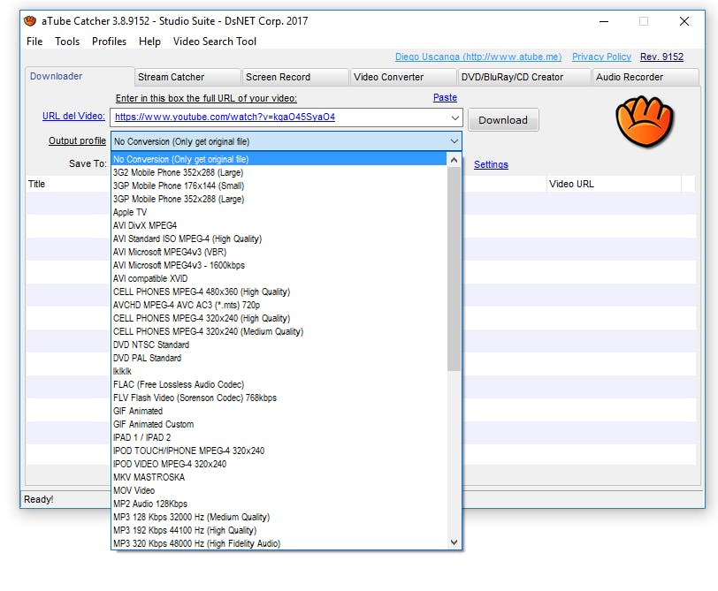Choose MP3 192 Kbps 44100 Hz (High Quality)
Screen dimensions: 718x591
[x=279, y=531]
